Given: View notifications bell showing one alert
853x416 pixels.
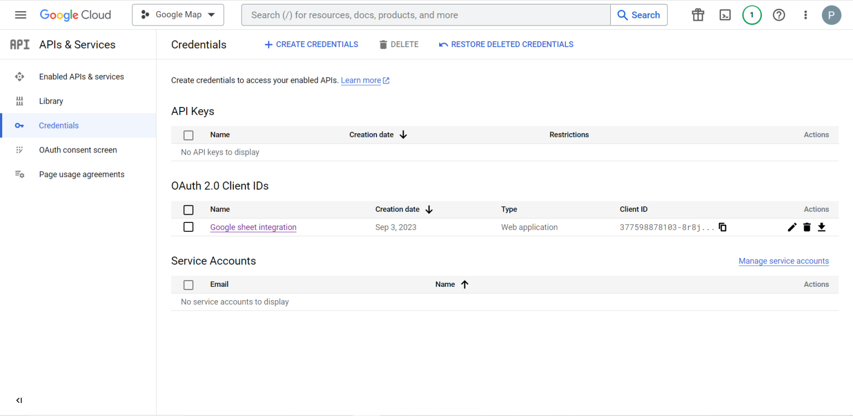Looking at the screenshot, I should point(752,15).
